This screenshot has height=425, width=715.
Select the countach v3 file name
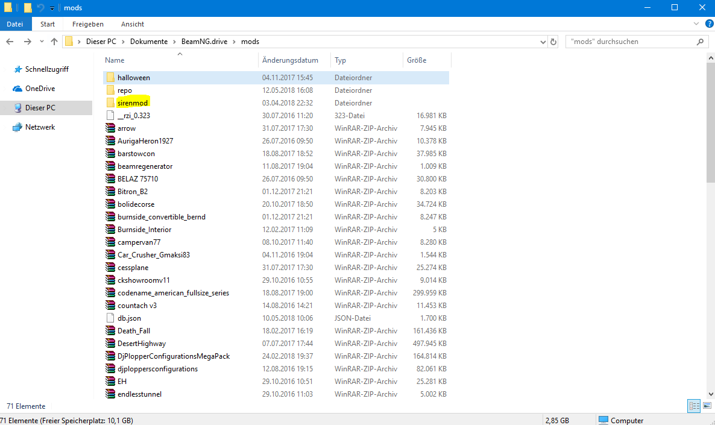coord(137,306)
